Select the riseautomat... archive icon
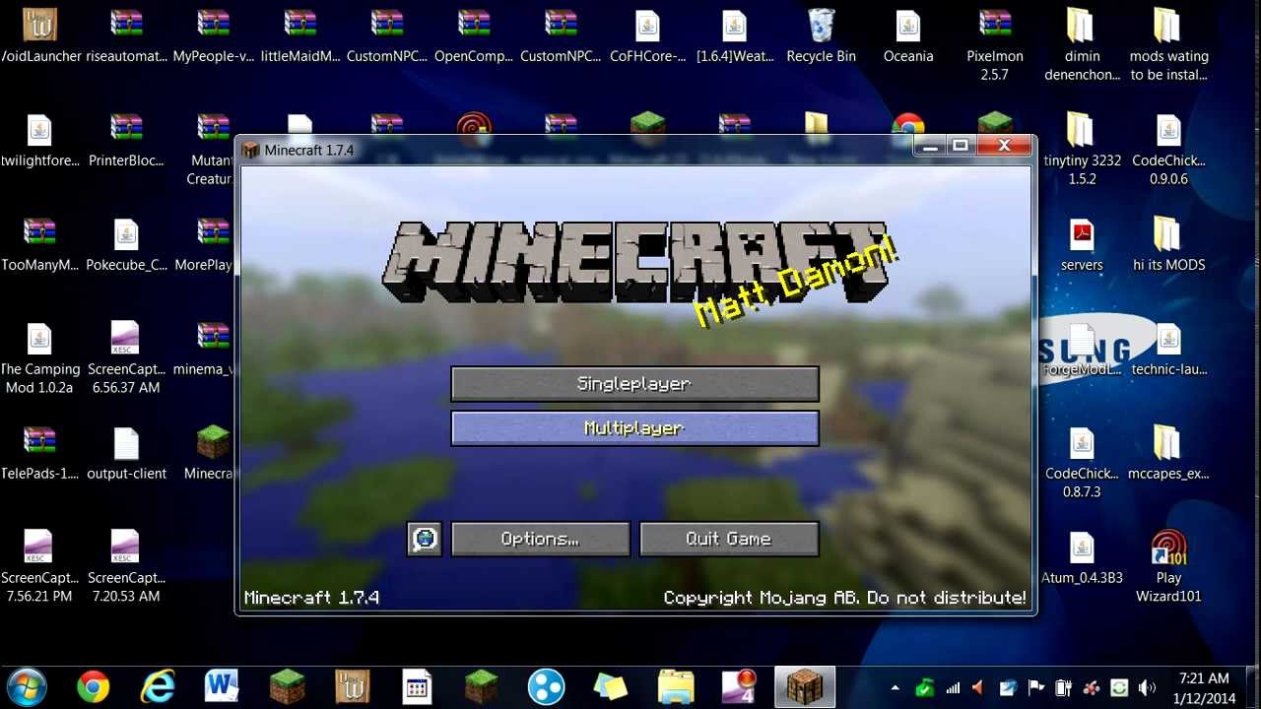The height and width of the screenshot is (709, 1261). pos(126,36)
